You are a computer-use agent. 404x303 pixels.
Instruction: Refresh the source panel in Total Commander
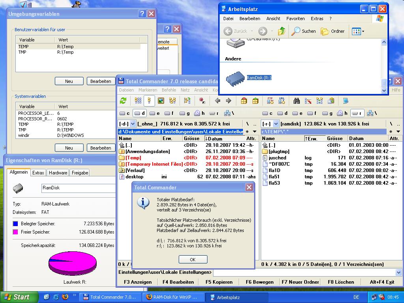coord(123,101)
